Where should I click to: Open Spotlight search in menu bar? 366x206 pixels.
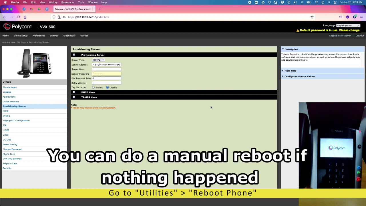pyautogui.click(x=329, y=2)
